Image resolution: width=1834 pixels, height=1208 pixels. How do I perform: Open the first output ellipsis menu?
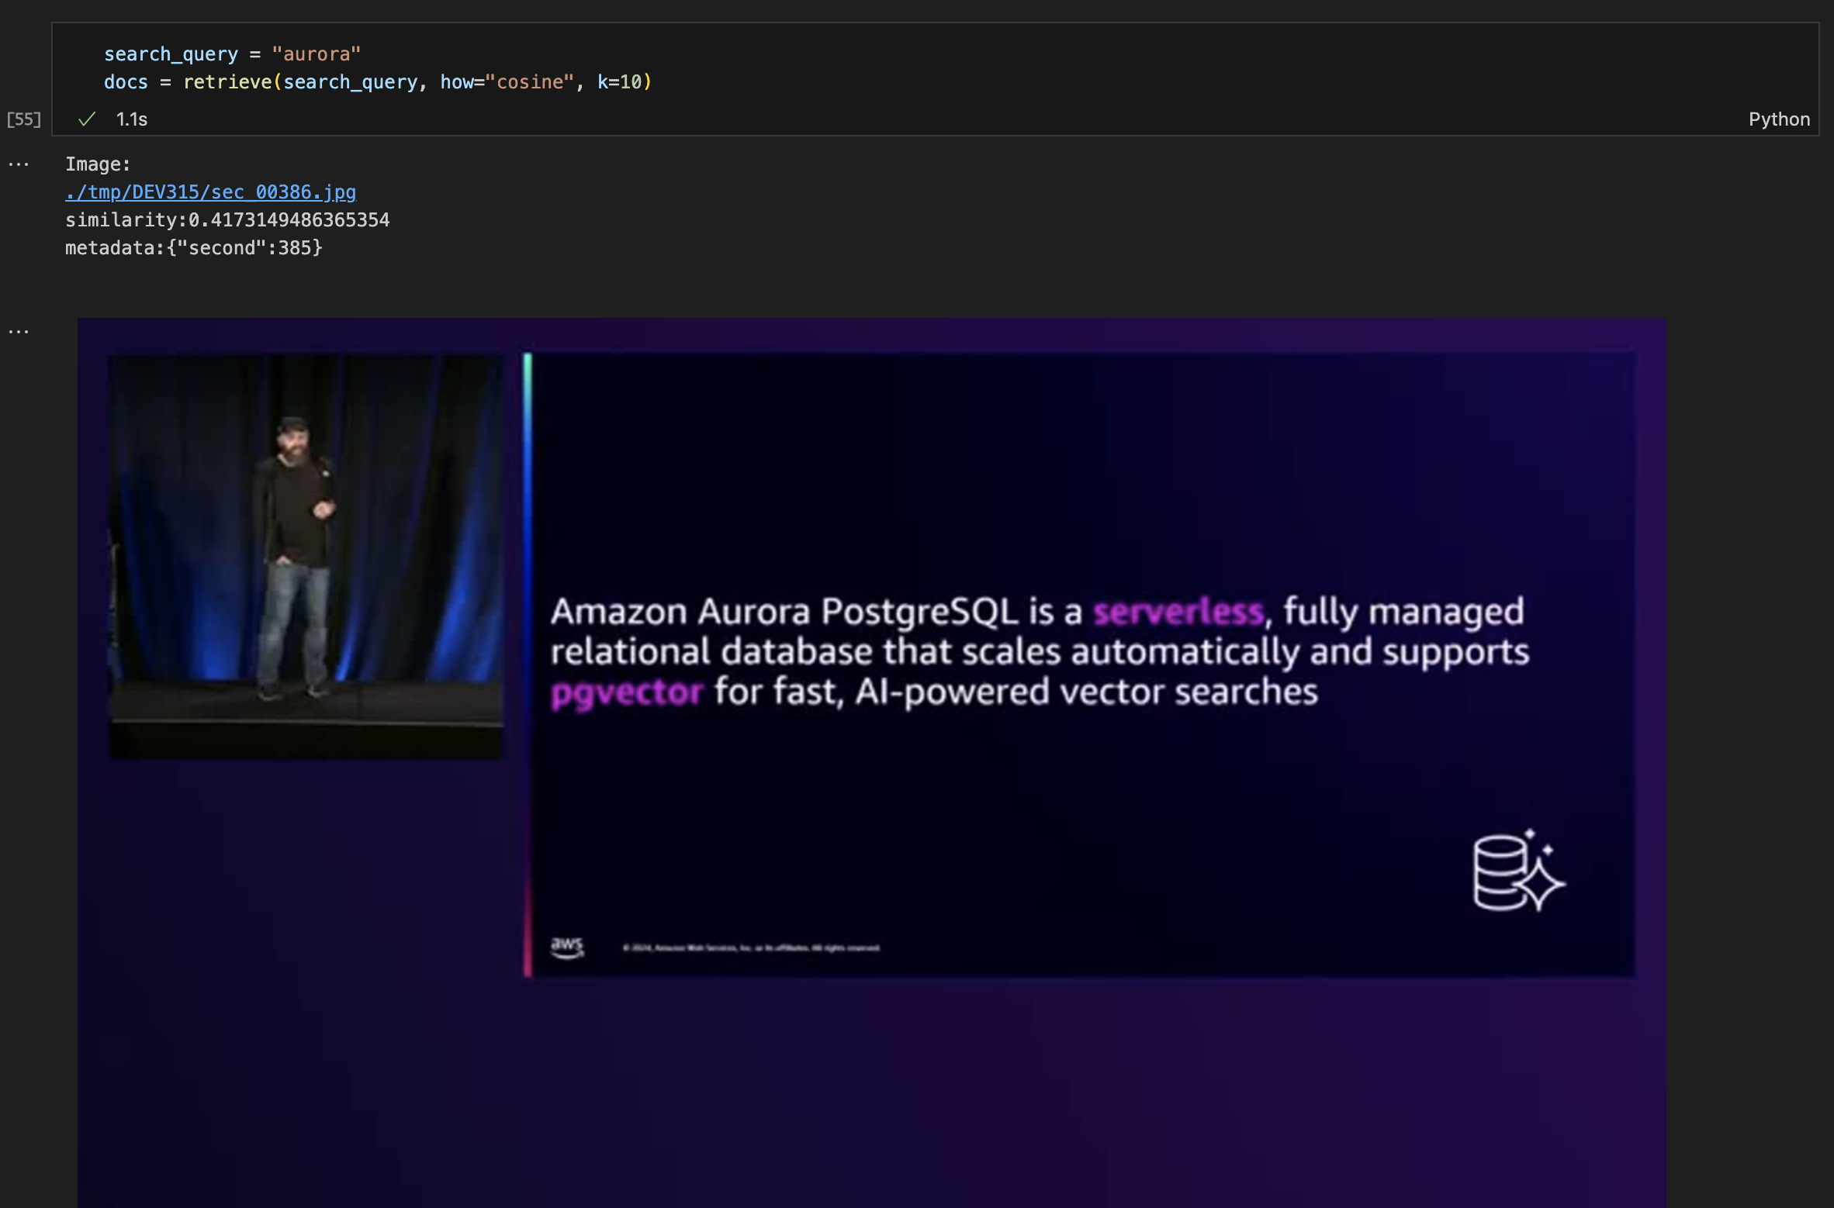[19, 164]
